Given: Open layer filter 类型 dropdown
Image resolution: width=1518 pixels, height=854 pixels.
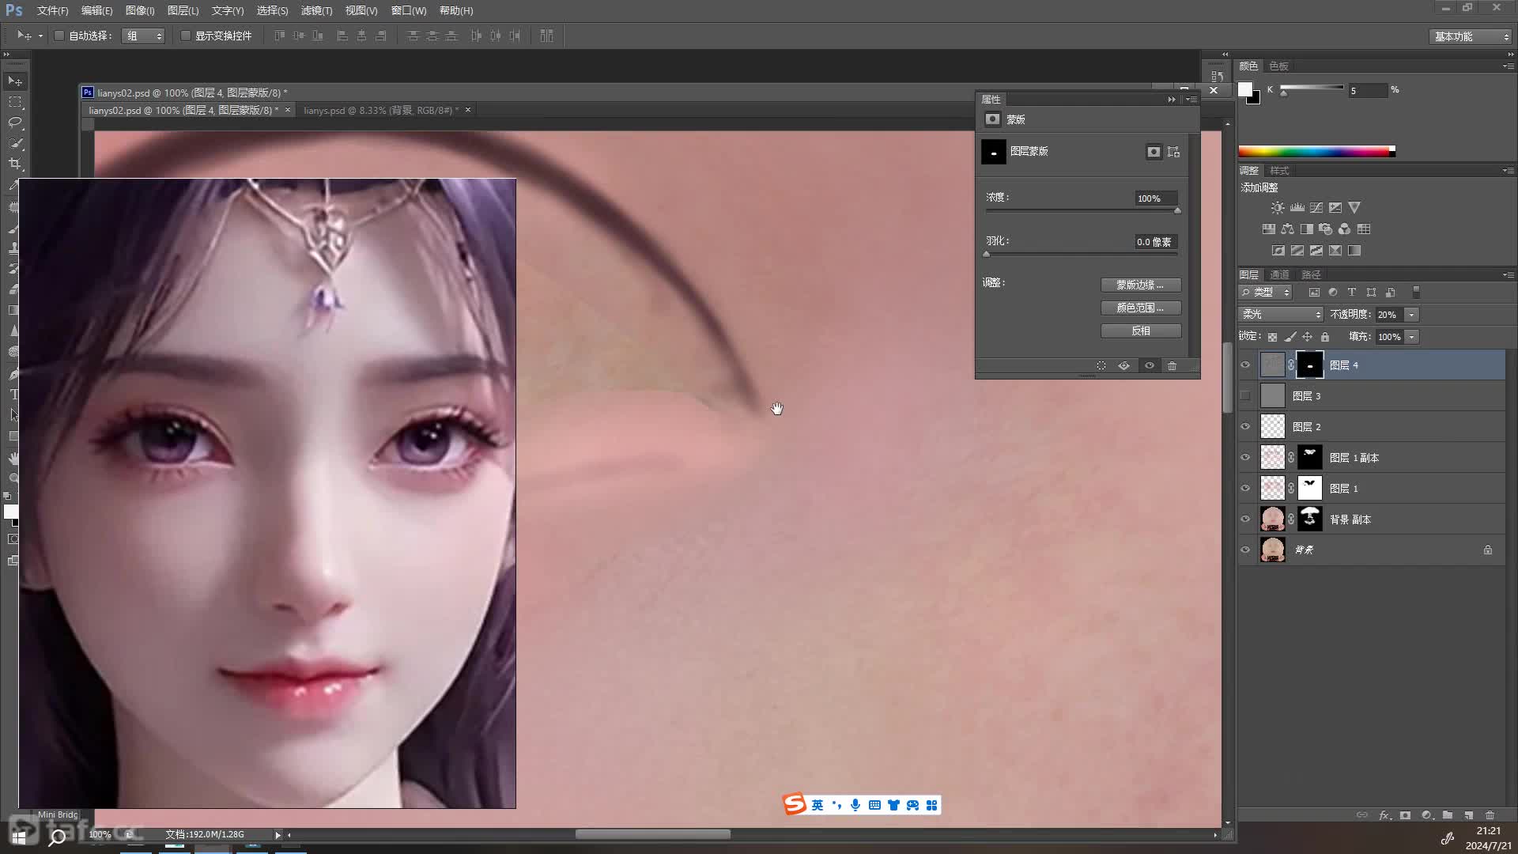Looking at the screenshot, I should pyautogui.click(x=1266, y=293).
